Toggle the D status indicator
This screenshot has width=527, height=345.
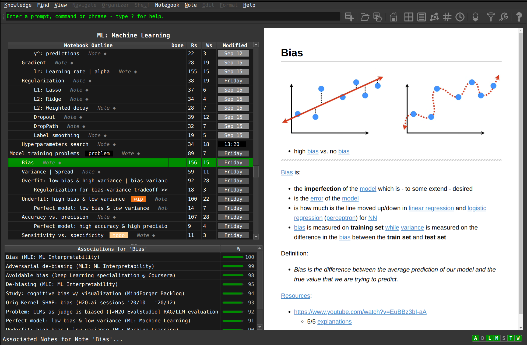point(483,338)
